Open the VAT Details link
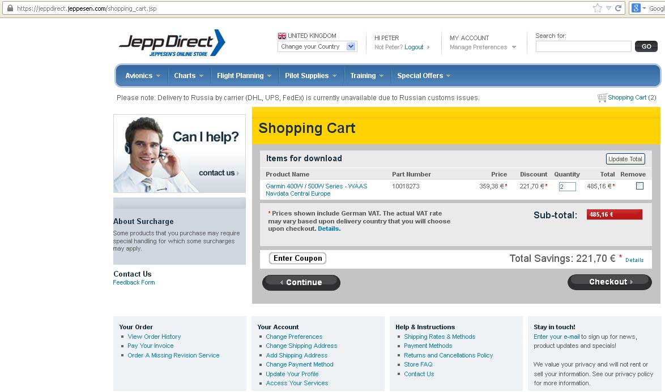665x392 pixels. click(329, 229)
